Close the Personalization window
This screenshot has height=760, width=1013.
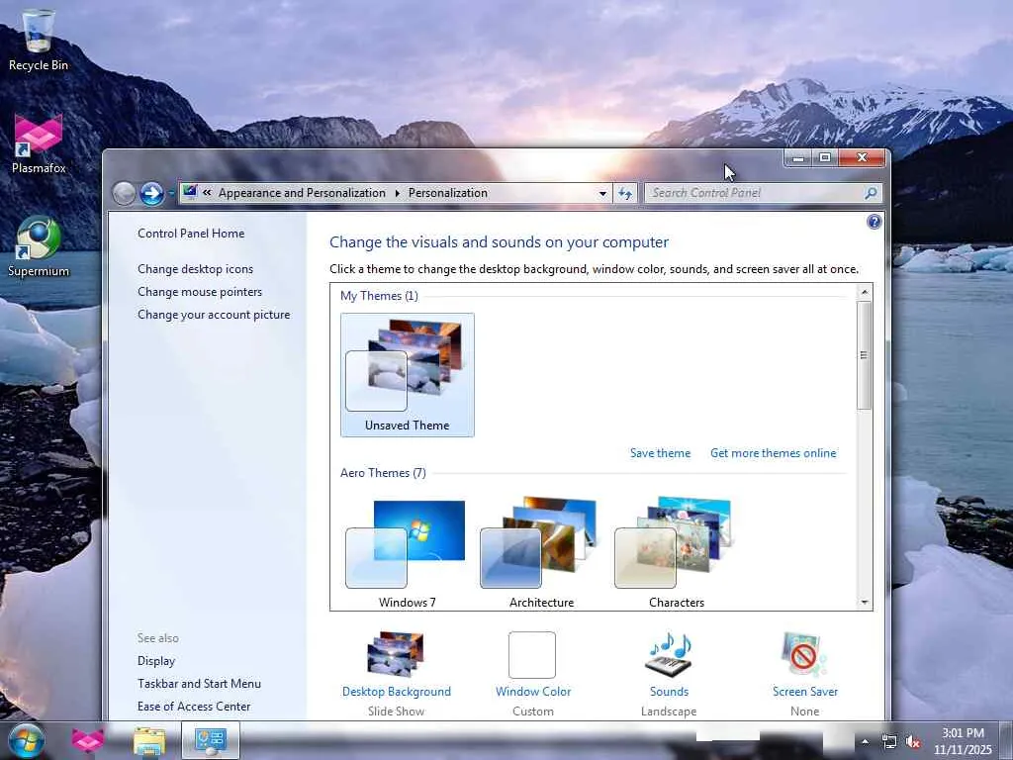862,157
